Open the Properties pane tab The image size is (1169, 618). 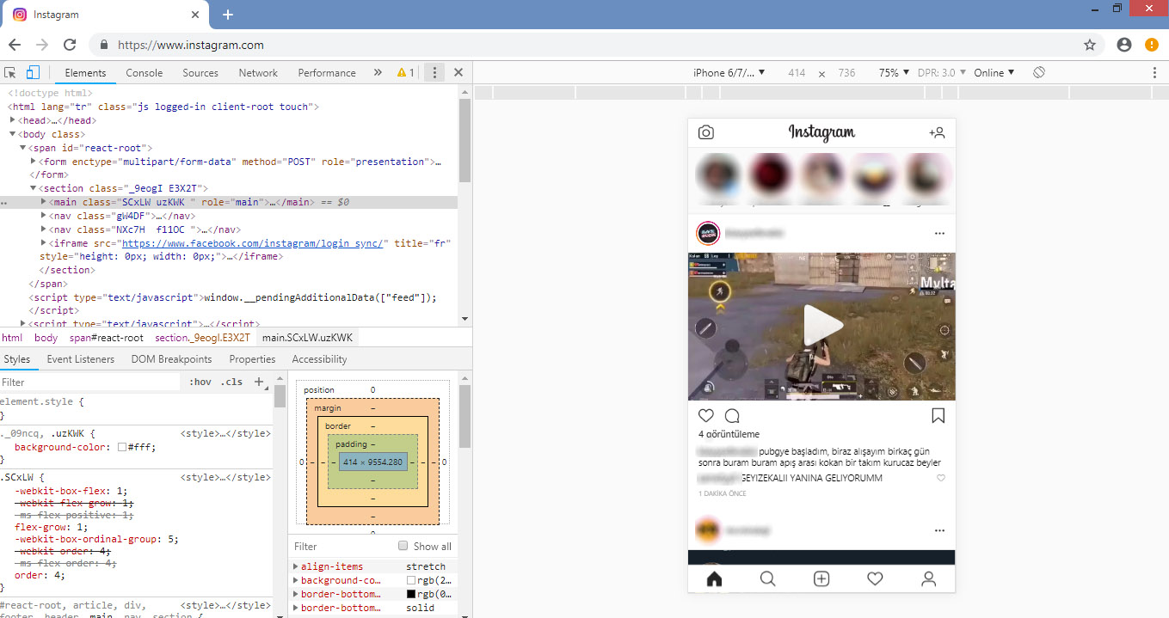[x=252, y=359]
